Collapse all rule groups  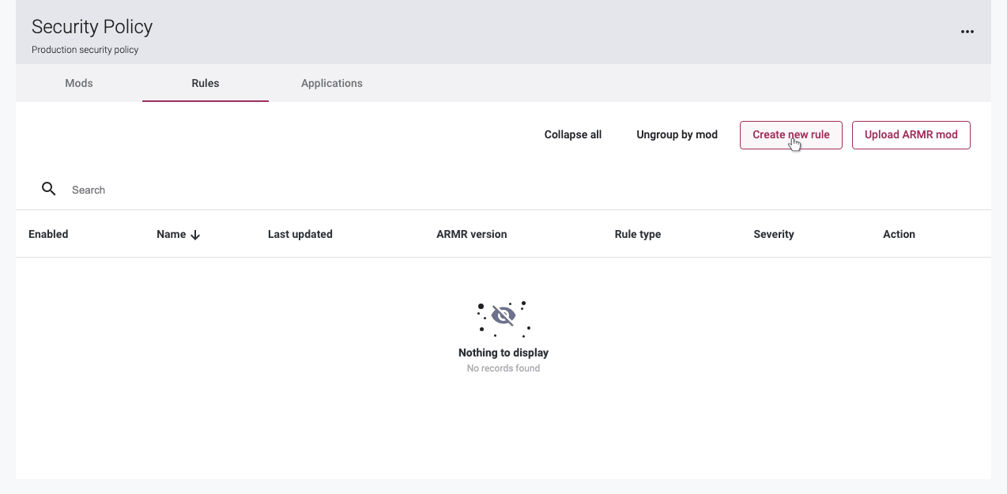click(x=573, y=134)
